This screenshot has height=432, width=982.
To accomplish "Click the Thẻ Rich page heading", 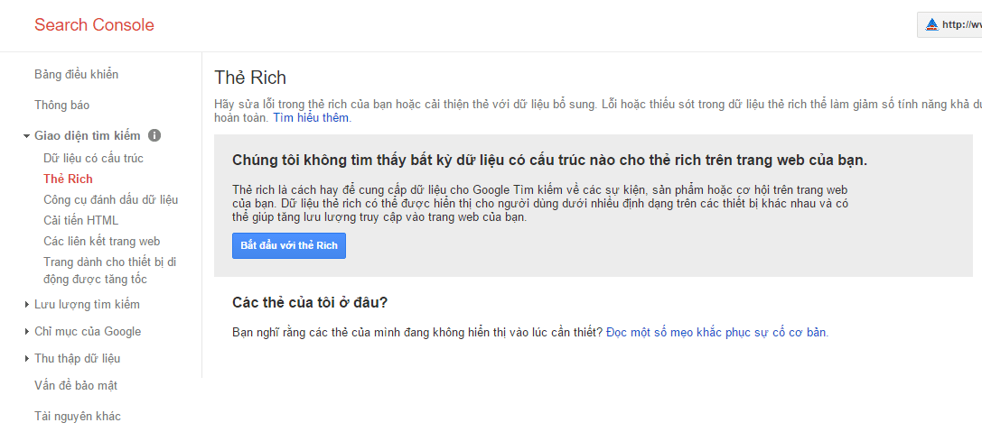I will [x=250, y=78].
